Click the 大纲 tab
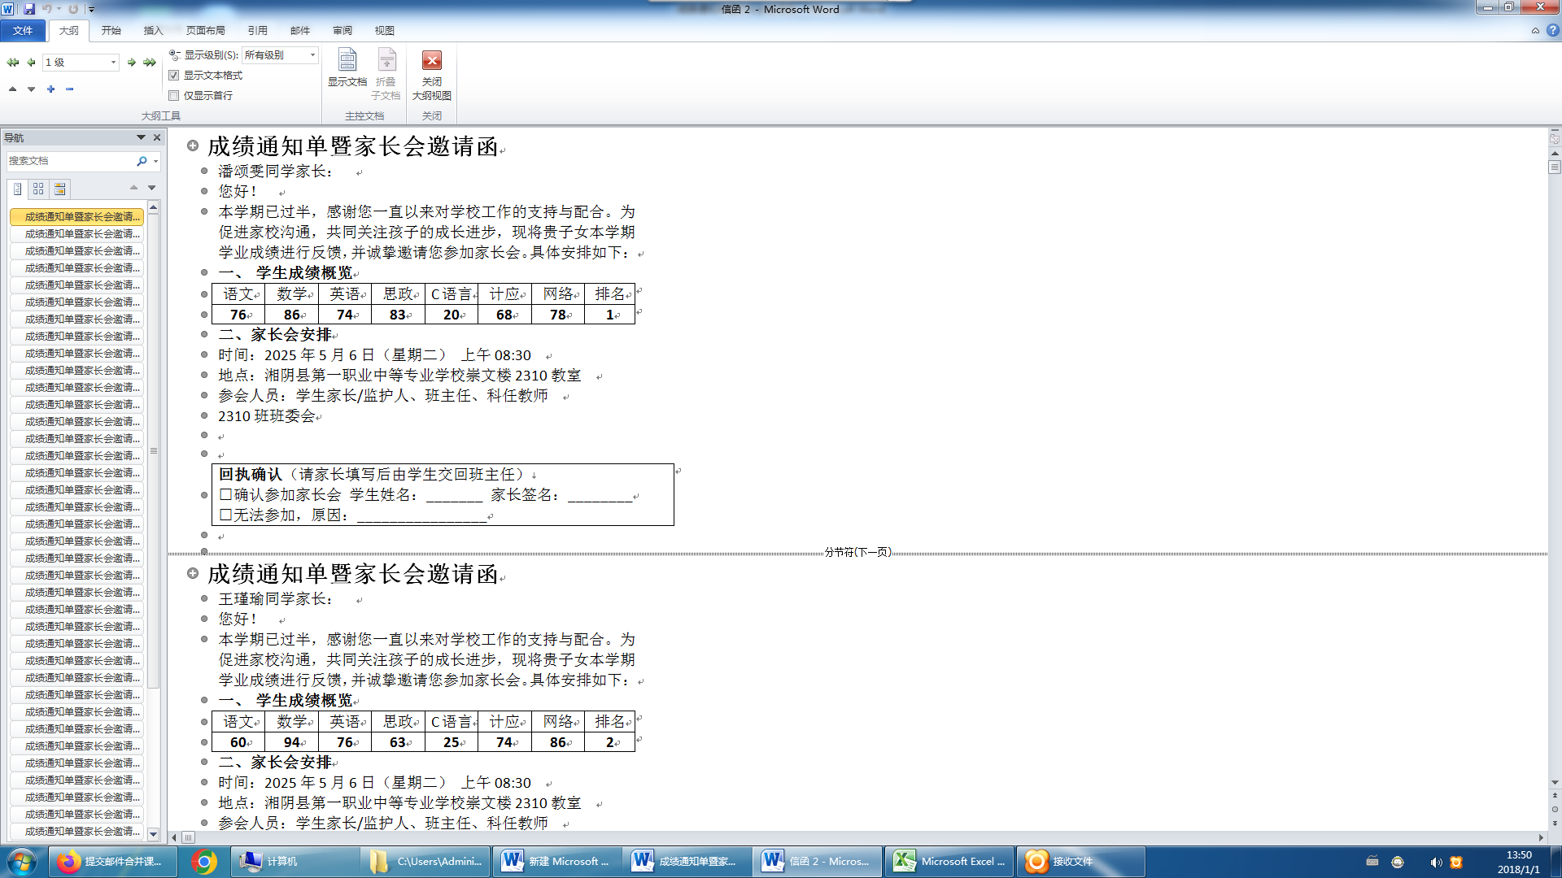This screenshot has height=878, width=1562. tap(69, 31)
